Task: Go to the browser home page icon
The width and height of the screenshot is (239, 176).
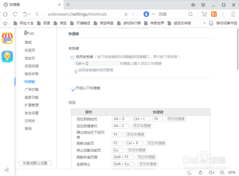Action: pyautogui.click(x=5, y=14)
